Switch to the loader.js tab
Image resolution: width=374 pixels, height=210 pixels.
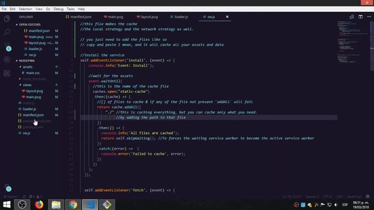(x=179, y=17)
